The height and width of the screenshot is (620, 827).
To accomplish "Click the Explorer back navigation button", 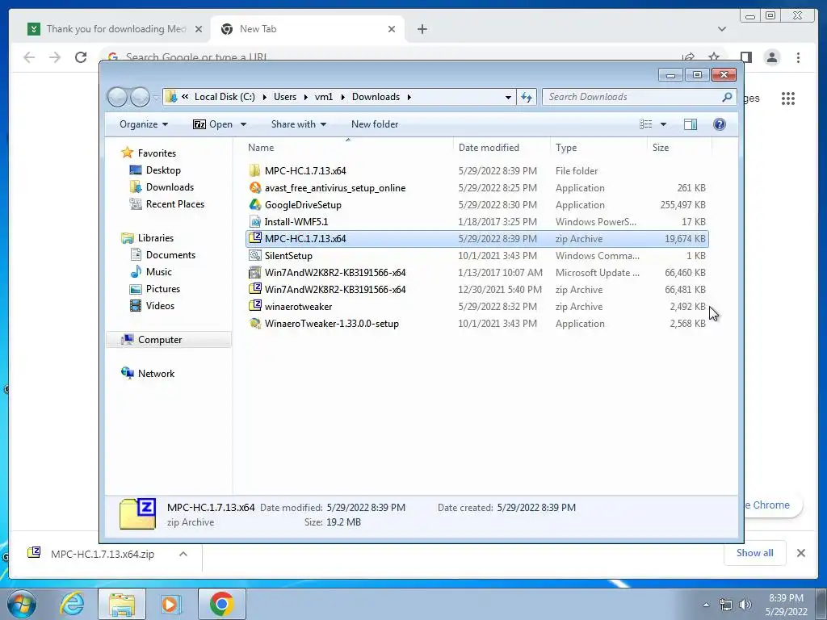I will pyautogui.click(x=117, y=97).
